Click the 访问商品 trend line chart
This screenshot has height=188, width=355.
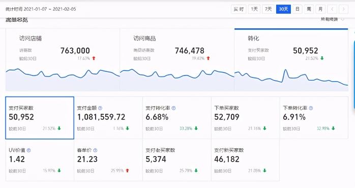[x=177, y=80]
